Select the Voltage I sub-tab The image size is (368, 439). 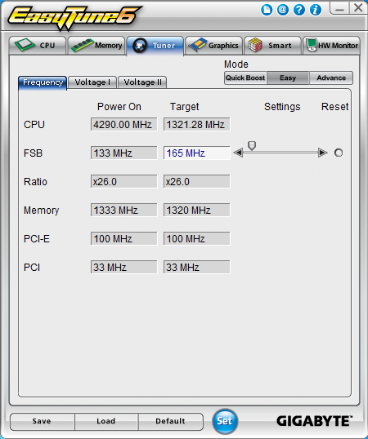click(x=92, y=82)
